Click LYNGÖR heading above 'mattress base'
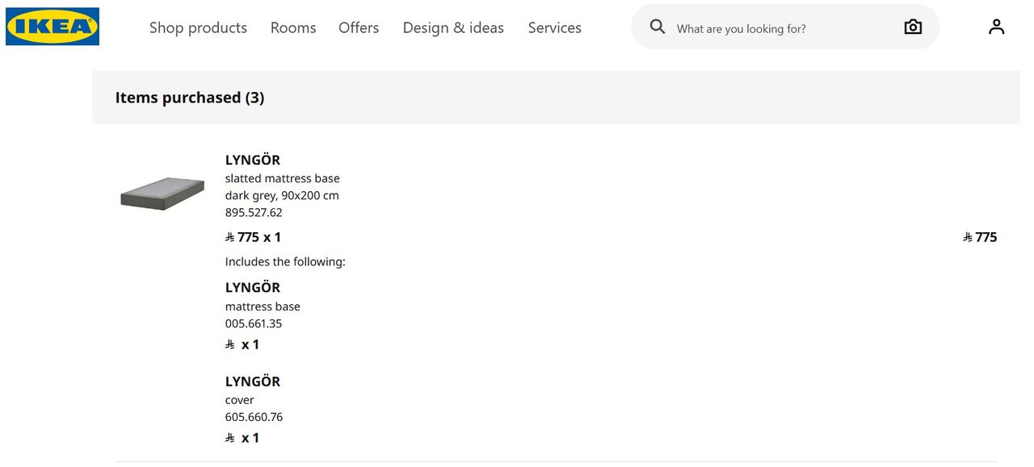The image size is (1034, 467). tap(253, 287)
